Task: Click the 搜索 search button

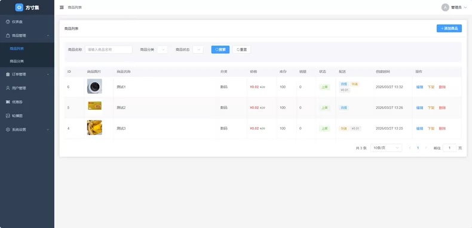Action: point(220,50)
